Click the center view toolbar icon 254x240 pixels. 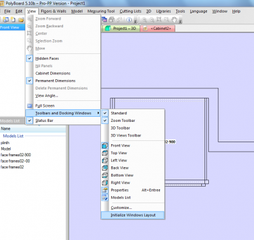click(159, 20)
